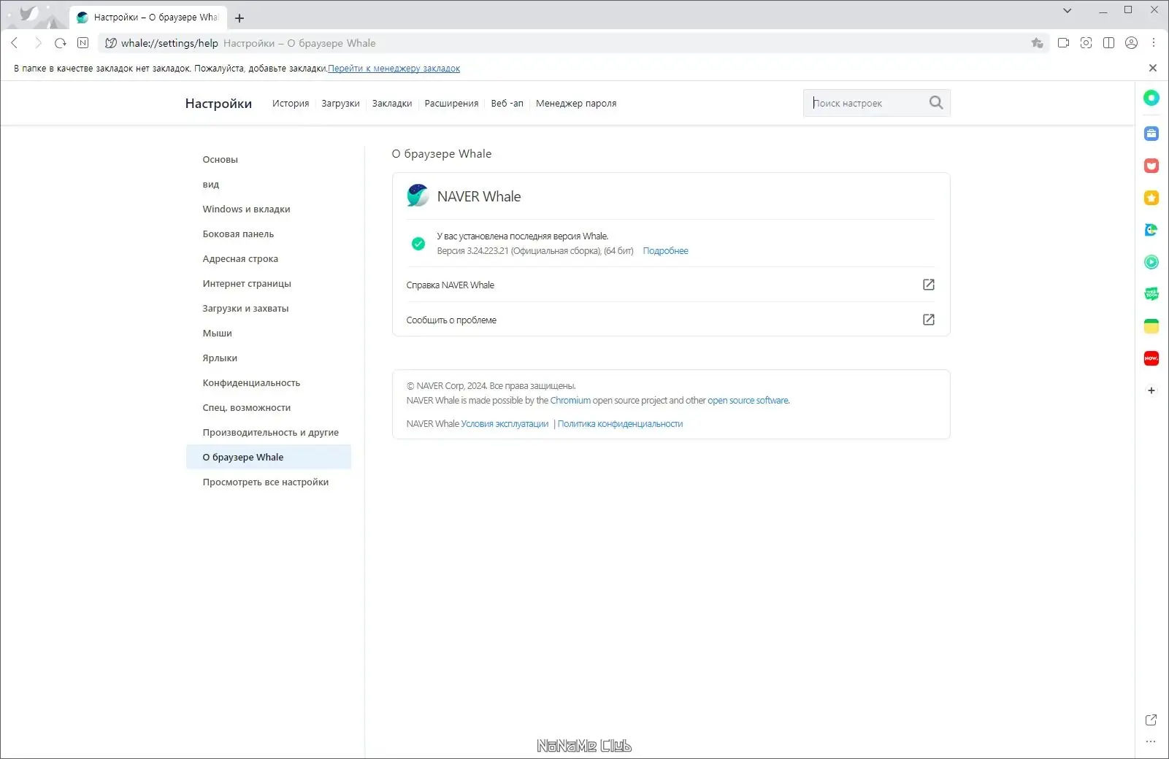Image resolution: width=1169 pixels, height=759 pixels.
Task: Click the bookmark star in address bar
Action: point(1037,43)
